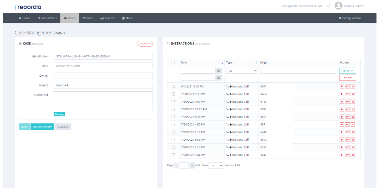The height and width of the screenshot is (191, 380).
Task: Return to the Case List
Action: pos(63,127)
